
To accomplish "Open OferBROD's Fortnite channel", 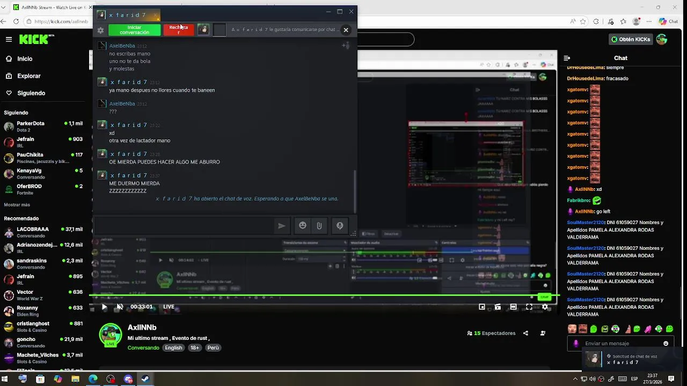I will [43, 189].
